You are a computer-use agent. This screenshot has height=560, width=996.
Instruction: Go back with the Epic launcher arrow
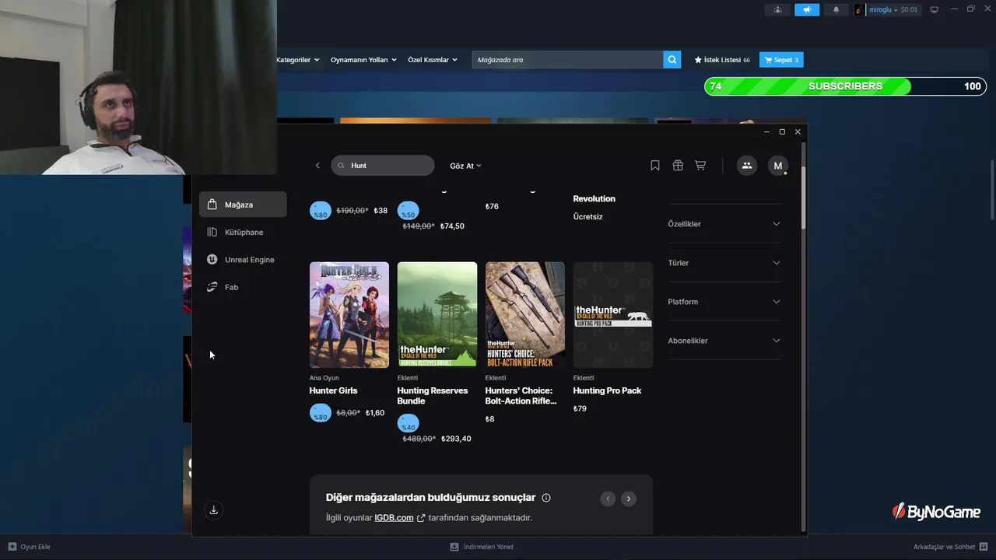click(x=317, y=166)
